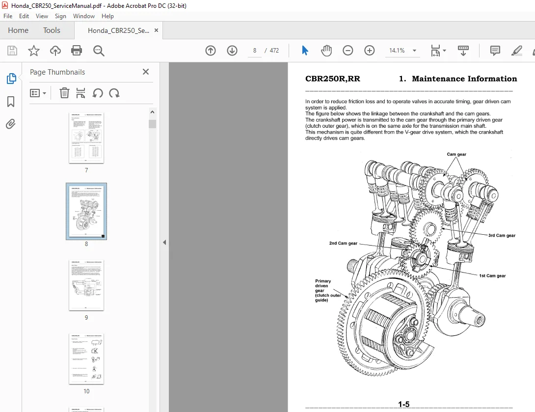The height and width of the screenshot is (412, 535).
Task: Select the highlighter pen tool
Action: point(516,51)
